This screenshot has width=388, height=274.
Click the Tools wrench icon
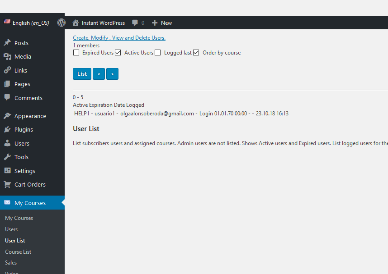coord(7,157)
